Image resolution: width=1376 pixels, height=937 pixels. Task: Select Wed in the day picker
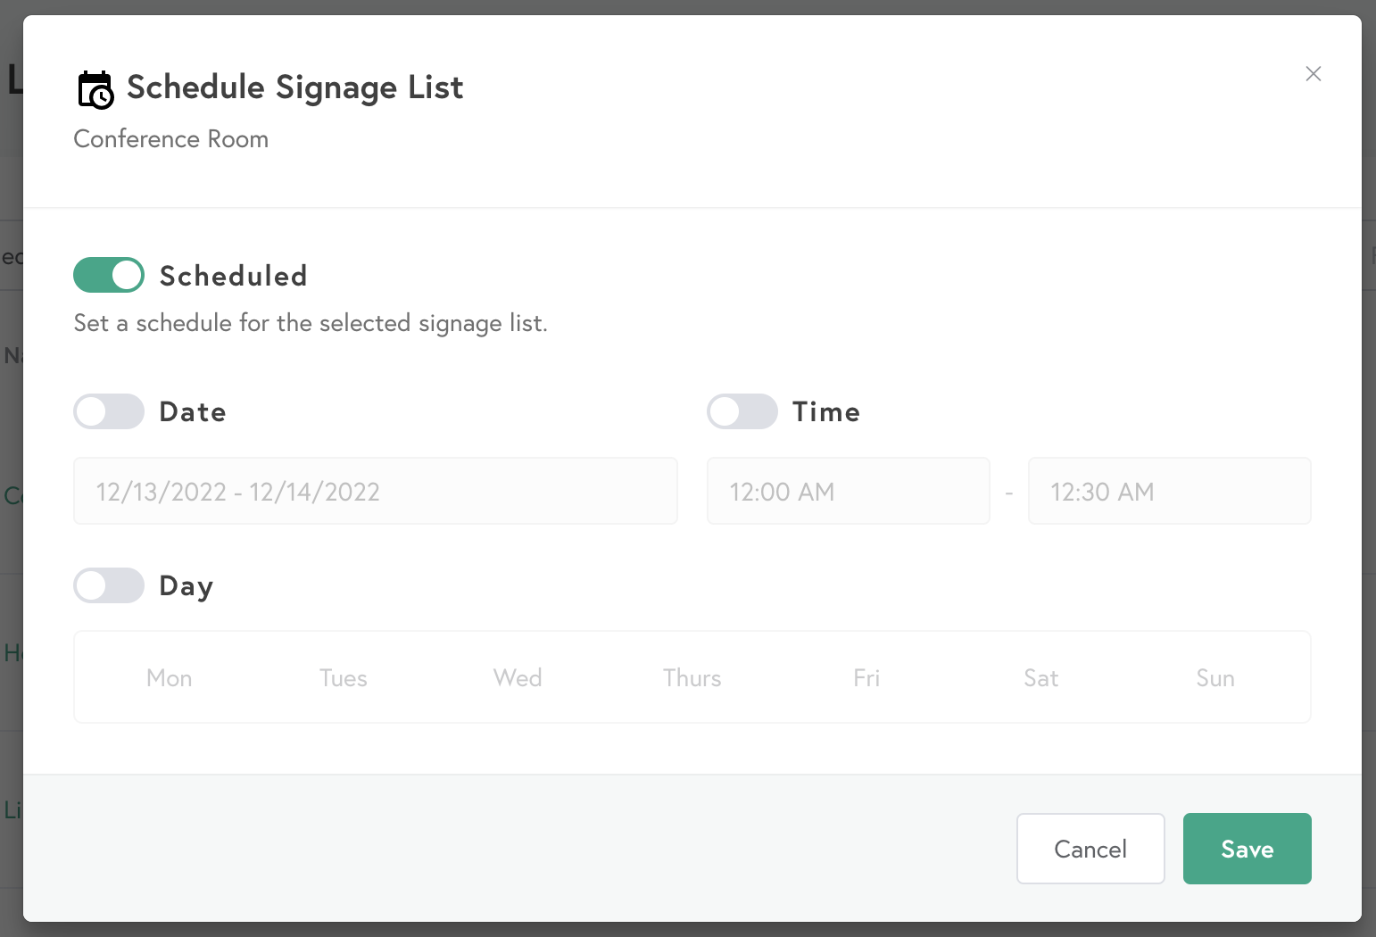pos(517,677)
